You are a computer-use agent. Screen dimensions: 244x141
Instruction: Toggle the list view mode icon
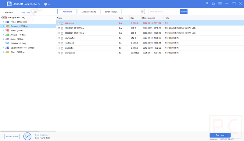point(142,12)
